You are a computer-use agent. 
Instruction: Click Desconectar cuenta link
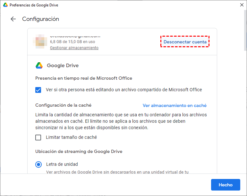click(185, 42)
